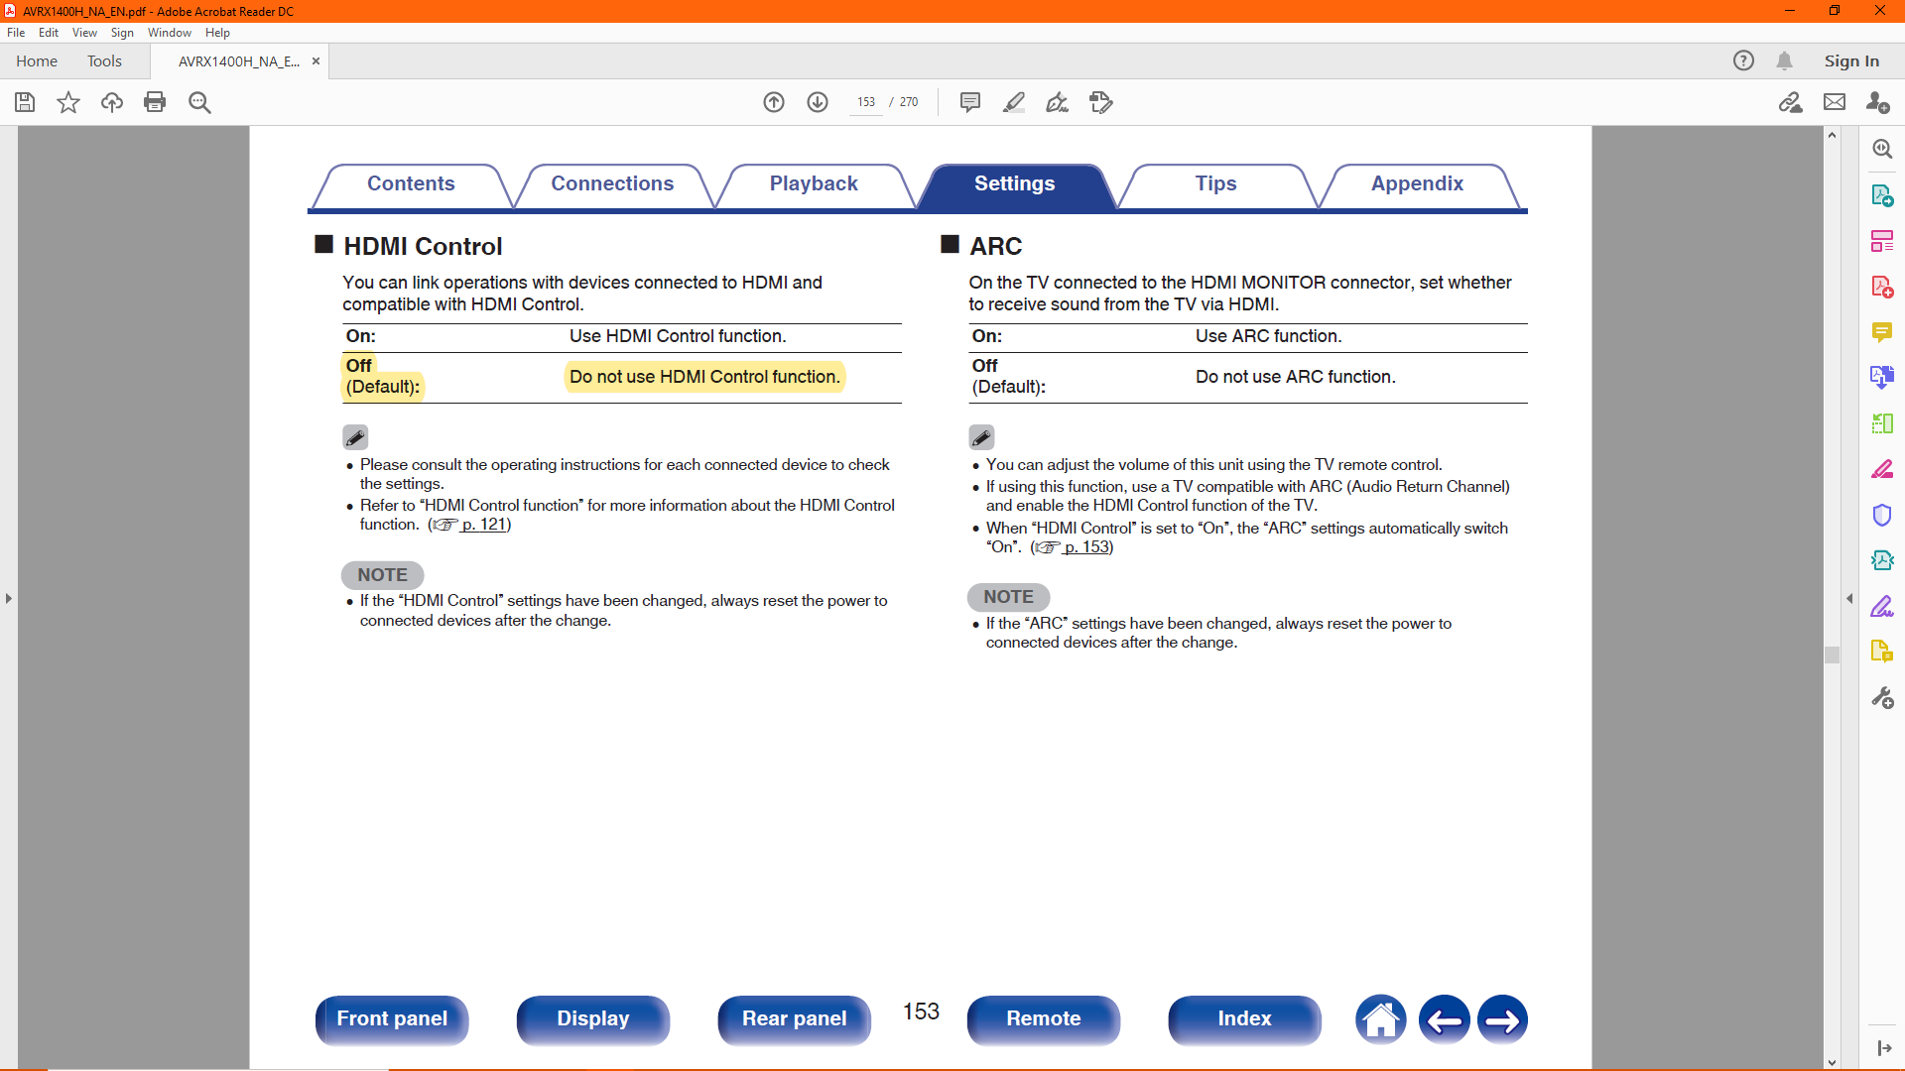This screenshot has height=1071, width=1905.
Task: Go to next page arrow icon
Action: point(818,102)
